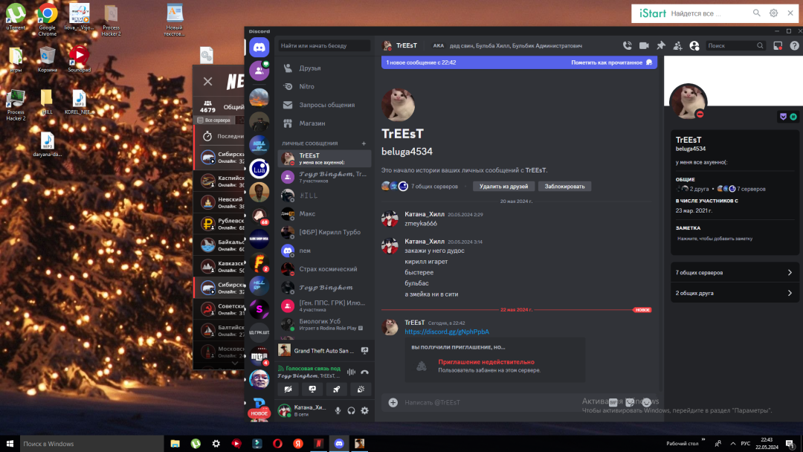The image size is (803, 452).
Task: Open the emoji picker in message box
Action: (x=646, y=402)
